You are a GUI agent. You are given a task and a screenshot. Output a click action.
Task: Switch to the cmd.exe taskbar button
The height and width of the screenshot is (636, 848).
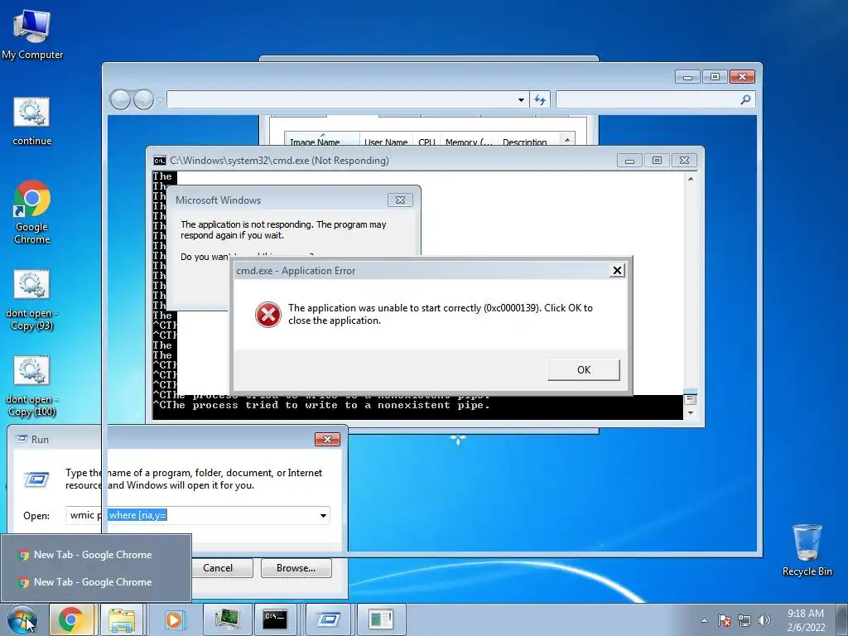[x=275, y=619]
